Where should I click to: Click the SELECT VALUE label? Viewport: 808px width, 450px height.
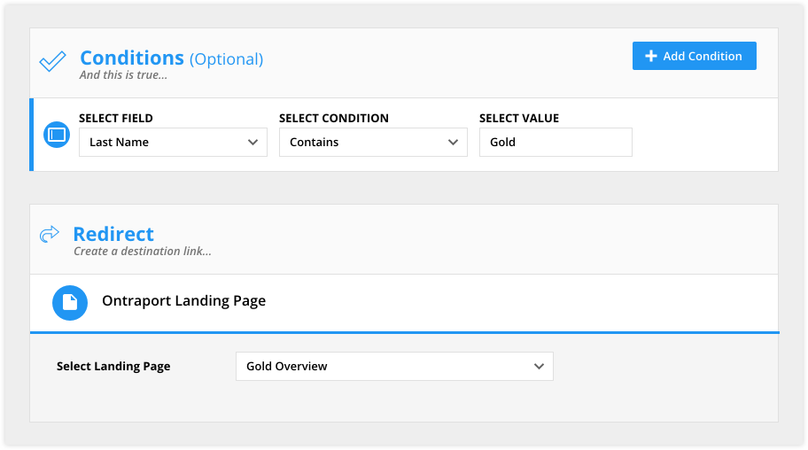(x=519, y=118)
